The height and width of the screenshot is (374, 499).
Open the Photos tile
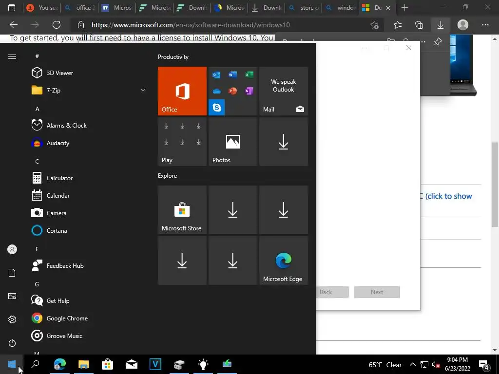pos(232,142)
